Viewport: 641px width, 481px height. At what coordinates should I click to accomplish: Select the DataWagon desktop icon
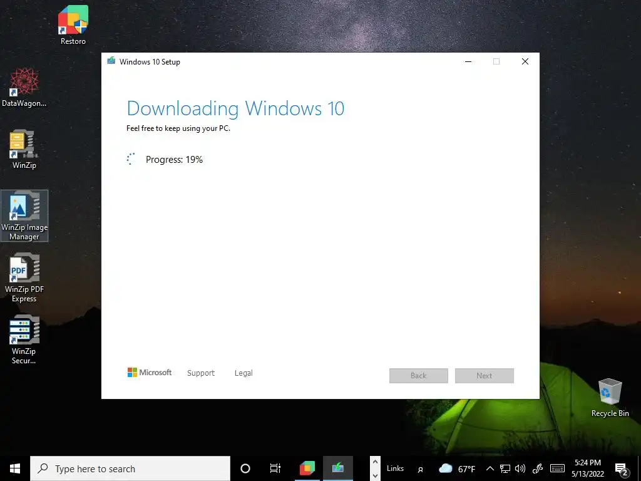tap(24, 87)
